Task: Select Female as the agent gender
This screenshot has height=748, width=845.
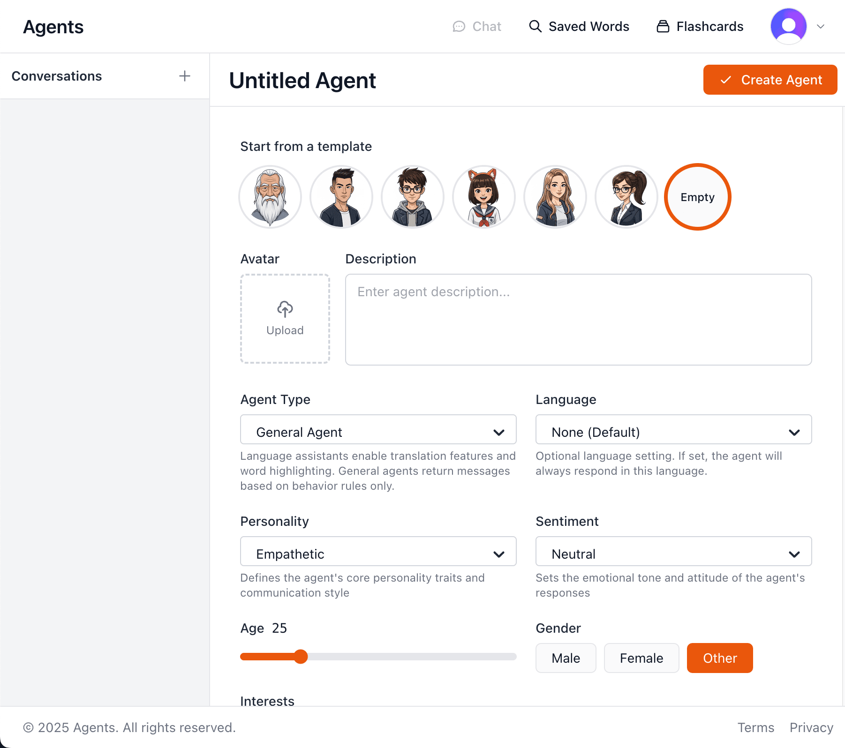Action: 641,658
